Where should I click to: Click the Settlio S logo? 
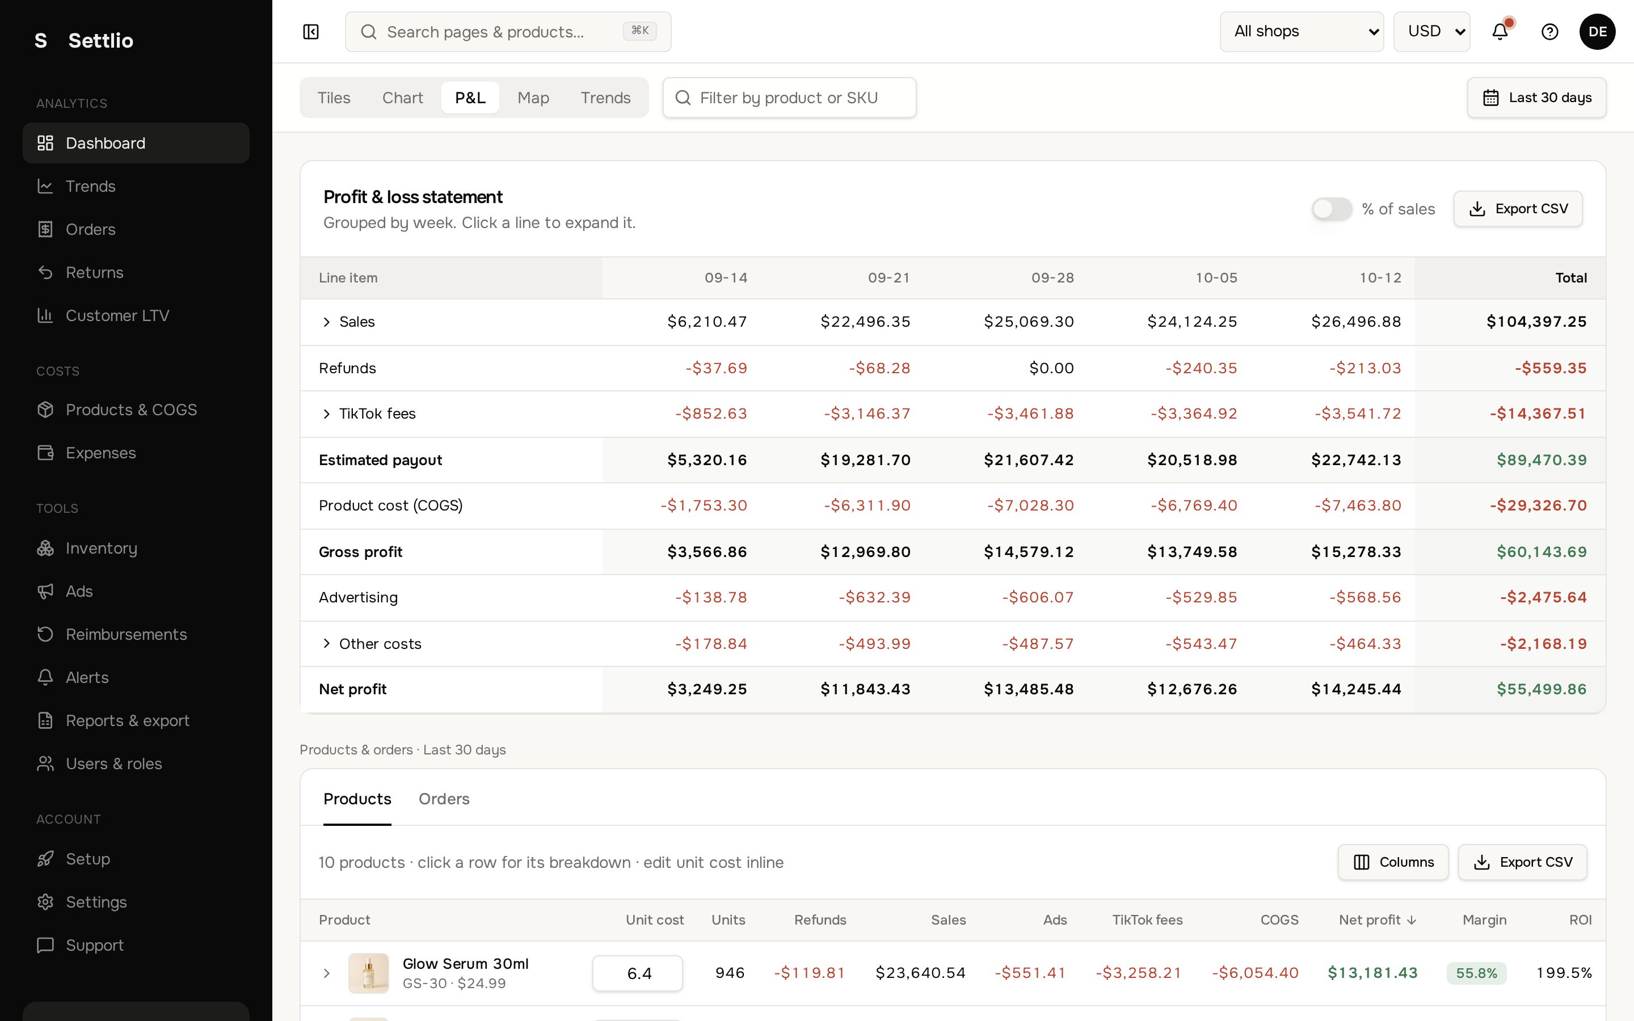coord(41,40)
